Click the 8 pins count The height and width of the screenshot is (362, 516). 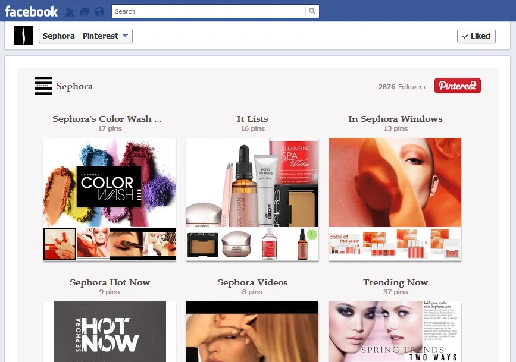pos(252,292)
